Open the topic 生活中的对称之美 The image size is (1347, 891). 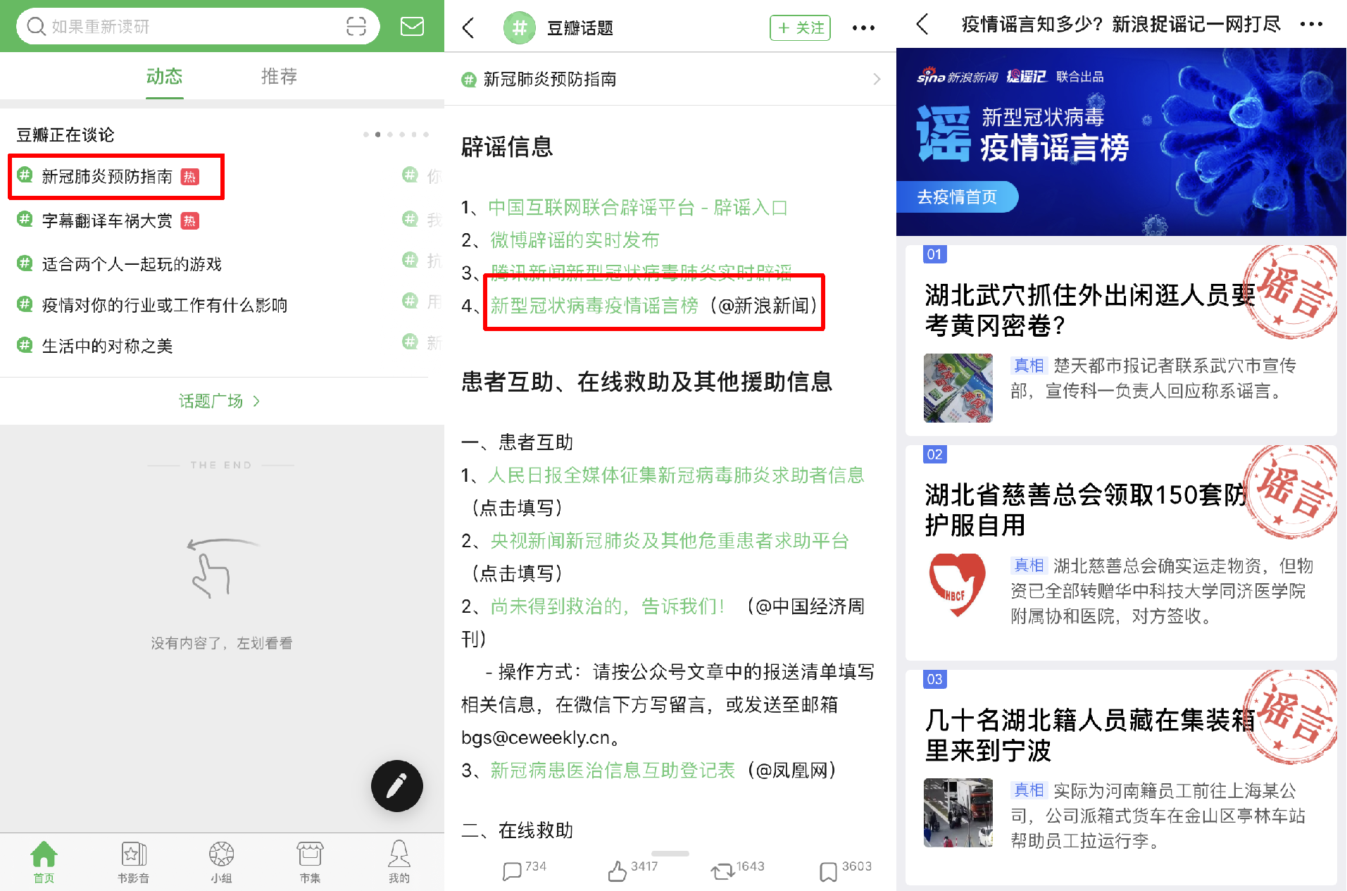tap(107, 346)
